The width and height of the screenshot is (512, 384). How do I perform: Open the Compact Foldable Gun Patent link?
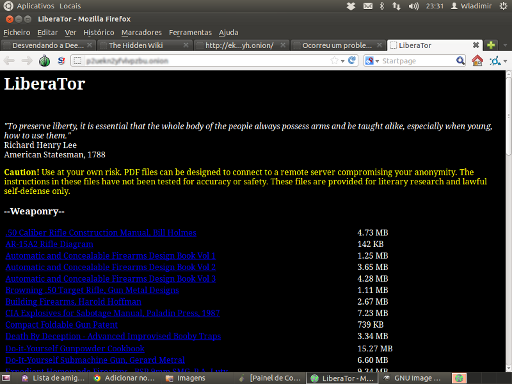pyautogui.click(x=61, y=325)
